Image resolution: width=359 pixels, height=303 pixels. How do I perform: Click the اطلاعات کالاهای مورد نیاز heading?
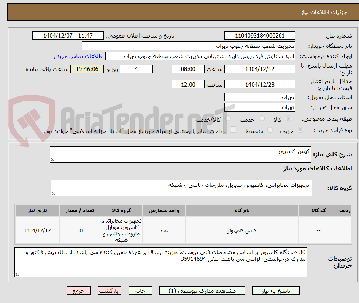(318, 169)
